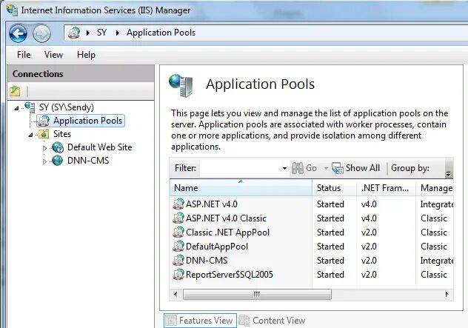Click the DefaultAppPool row icon
Image resolution: width=468 pixels, height=328 pixels.
(x=178, y=246)
